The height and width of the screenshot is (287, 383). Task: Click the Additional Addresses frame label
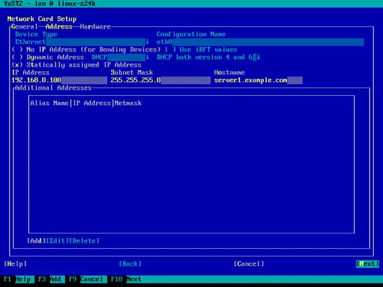click(53, 88)
